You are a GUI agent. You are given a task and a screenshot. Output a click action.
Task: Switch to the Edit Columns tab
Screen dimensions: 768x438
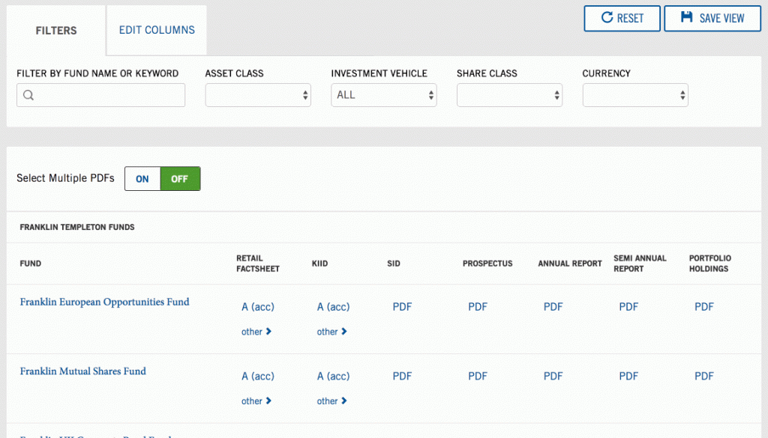click(157, 30)
